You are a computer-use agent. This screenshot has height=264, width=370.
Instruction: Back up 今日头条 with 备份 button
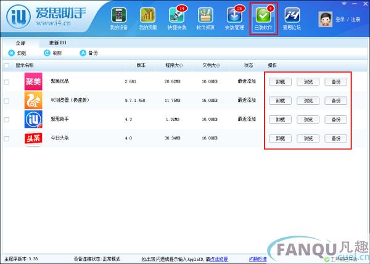(x=336, y=139)
